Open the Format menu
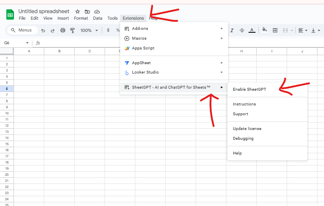Image resolution: width=324 pixels, height=206 pixels. 81,18
